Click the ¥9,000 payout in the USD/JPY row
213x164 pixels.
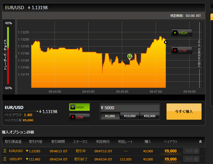click(x=170, y=159)
